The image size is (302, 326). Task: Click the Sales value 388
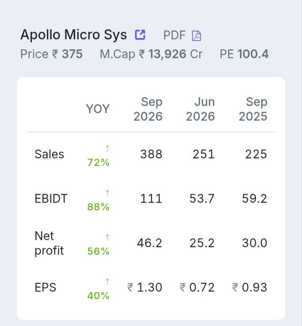coord(151,154)
